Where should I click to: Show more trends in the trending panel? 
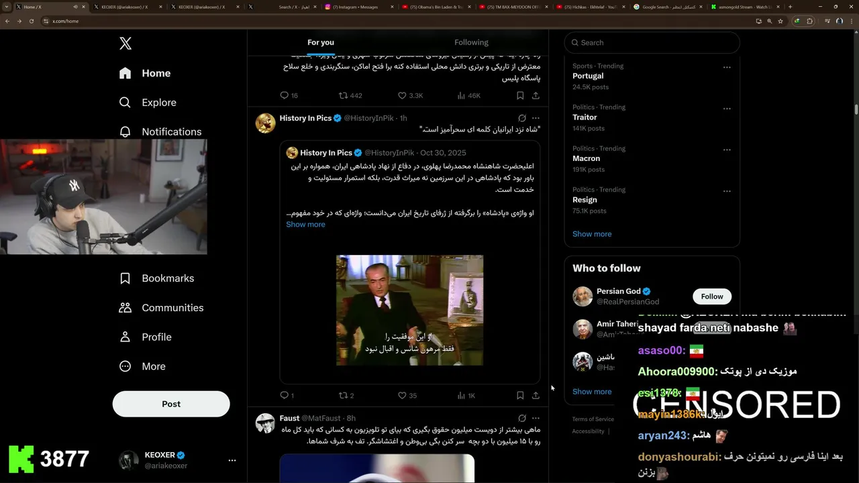click(x=592, y=234)
